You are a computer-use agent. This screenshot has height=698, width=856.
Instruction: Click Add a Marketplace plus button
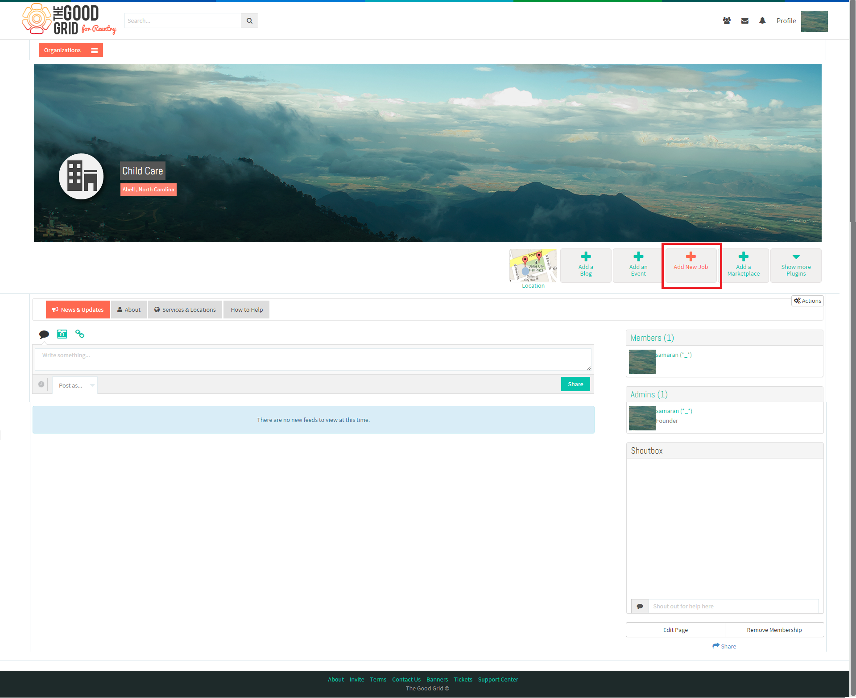click(744, 265)
